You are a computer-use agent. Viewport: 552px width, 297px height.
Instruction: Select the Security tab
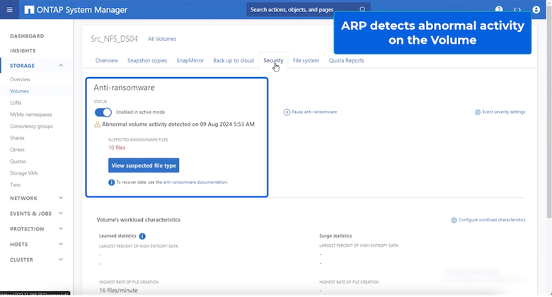(x=273, y=61)
